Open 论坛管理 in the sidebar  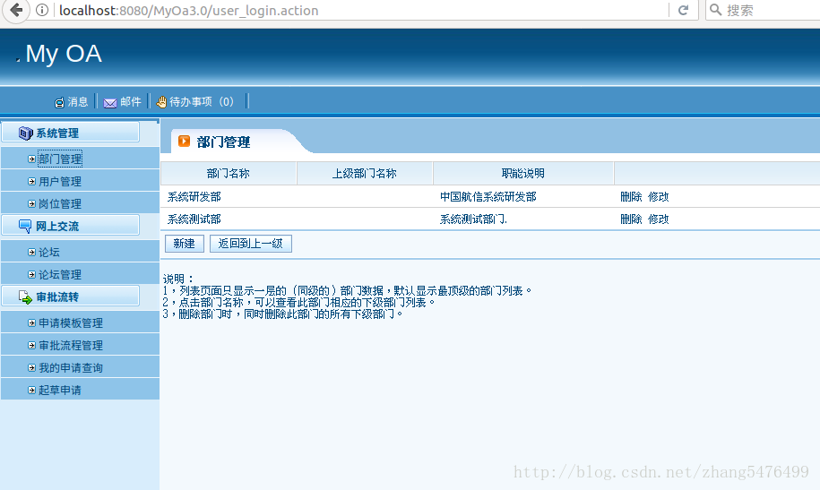(x=60, y=274)
